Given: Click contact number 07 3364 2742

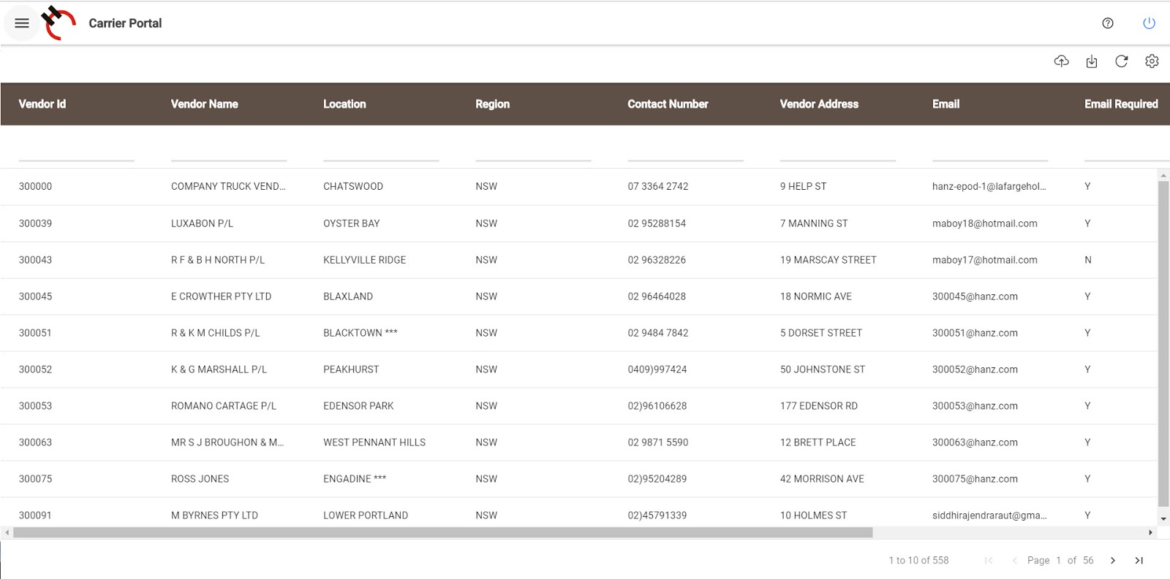Looking at the screenshot, I should click(x=658, y=187).
